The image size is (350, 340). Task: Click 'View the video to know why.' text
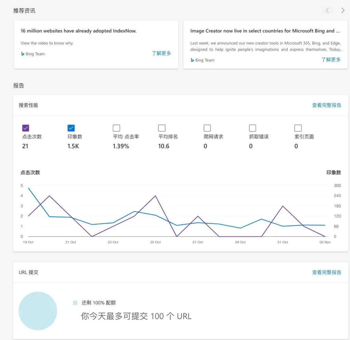47,43
